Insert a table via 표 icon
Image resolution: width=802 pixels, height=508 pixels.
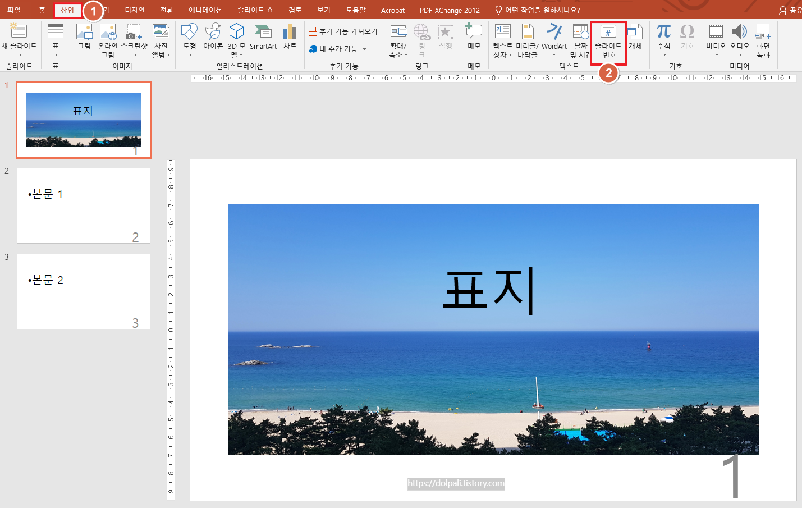pyautogui.click(x=56, y=40)
